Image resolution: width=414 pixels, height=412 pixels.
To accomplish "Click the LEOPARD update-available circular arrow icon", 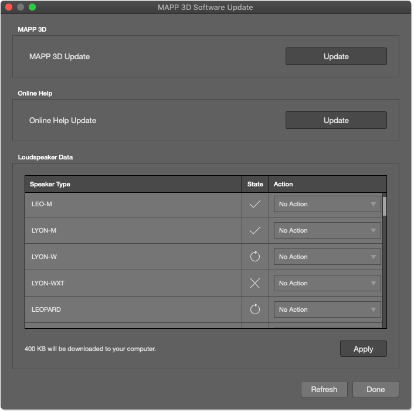I will tap(255, 309).
